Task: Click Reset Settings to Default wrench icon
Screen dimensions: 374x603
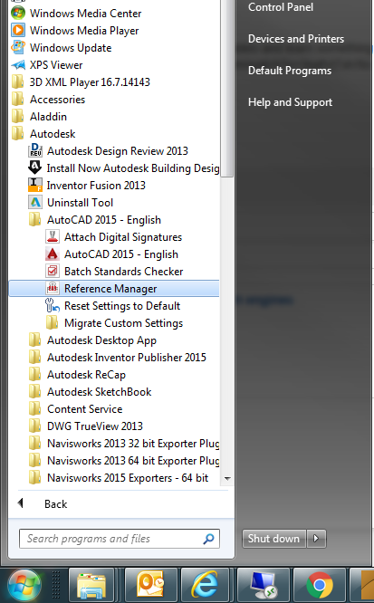Action: [x=53, y=306]
